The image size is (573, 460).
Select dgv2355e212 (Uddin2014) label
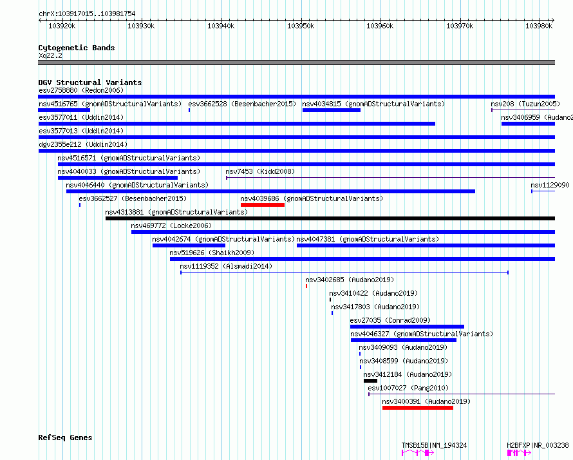pyautogui.click(x=83, y=144)
